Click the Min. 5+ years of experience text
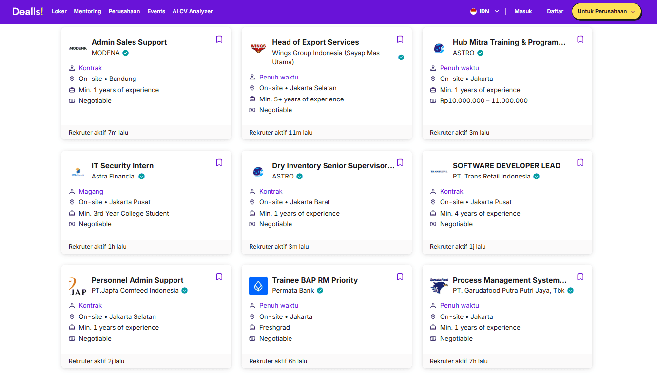The width and height of the screenshot is (657, 375). pyautogui.click(x=301, y=99)
